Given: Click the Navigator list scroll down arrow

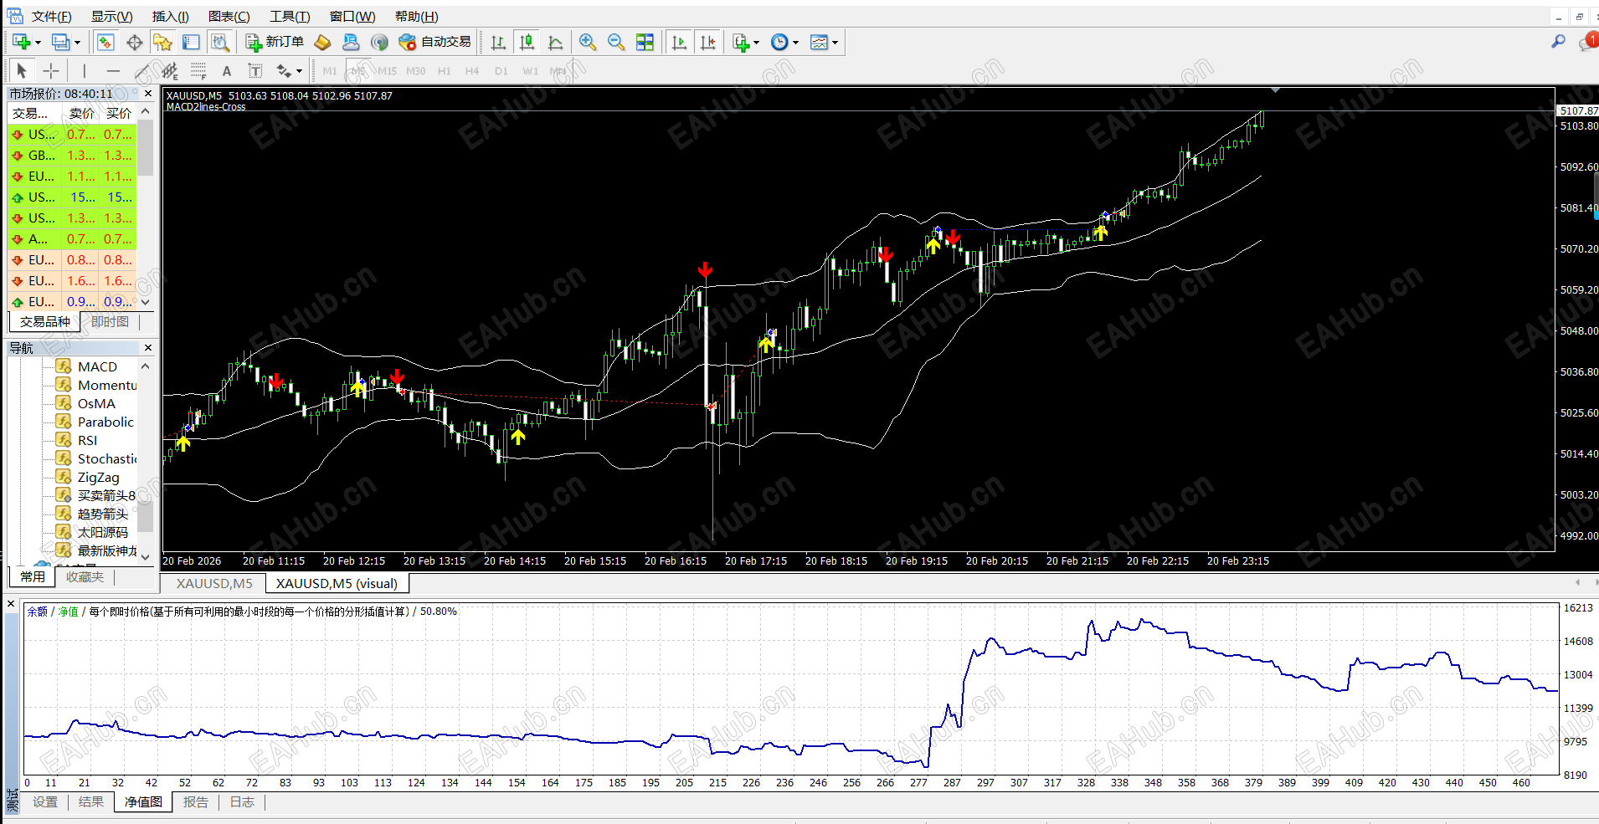Looking at the screenshot, I should (x=146, y=556).
